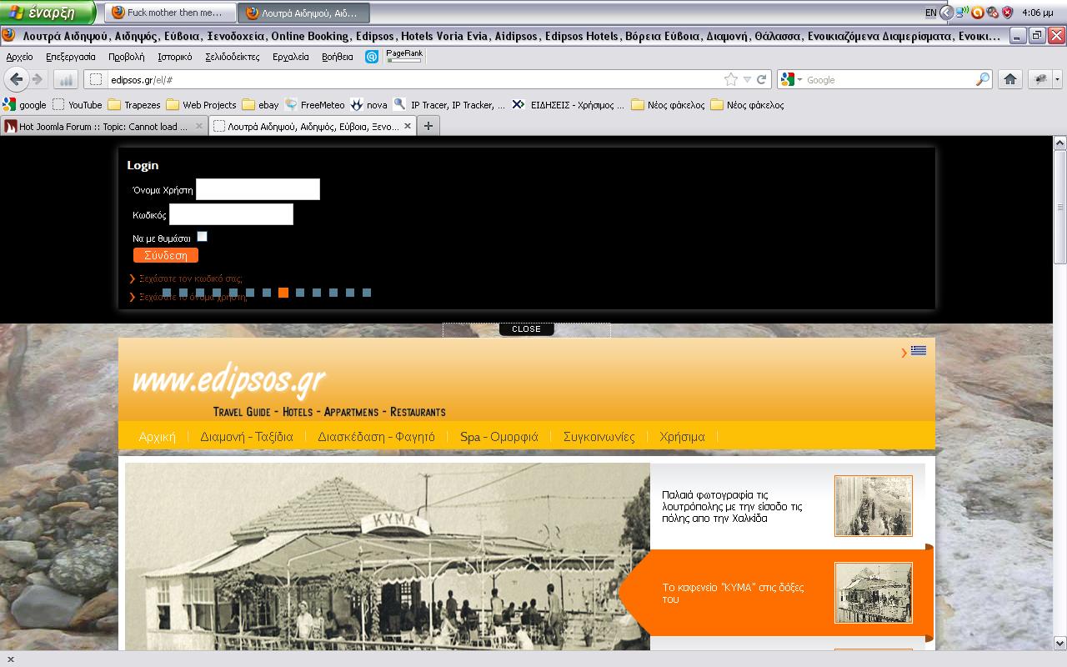Screen dimensions: 1067x667
Task: Click the PageRank indicator
Action: point(404,56)
